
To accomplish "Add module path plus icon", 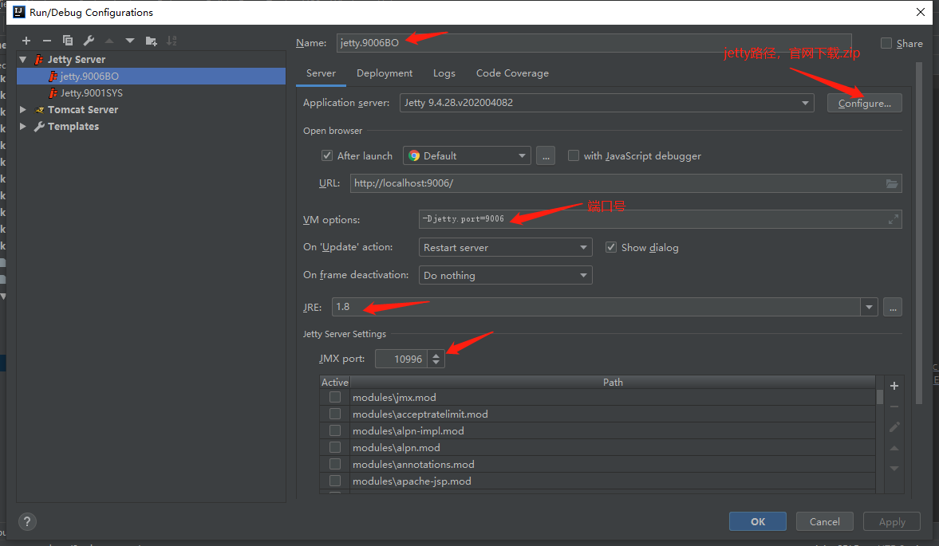I will click(894, 386).
